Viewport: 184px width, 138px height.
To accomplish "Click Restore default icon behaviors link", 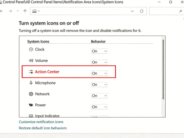I will tap(43, 128).
